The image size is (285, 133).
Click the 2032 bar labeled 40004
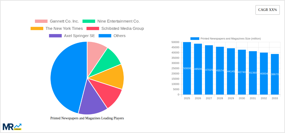264,74
